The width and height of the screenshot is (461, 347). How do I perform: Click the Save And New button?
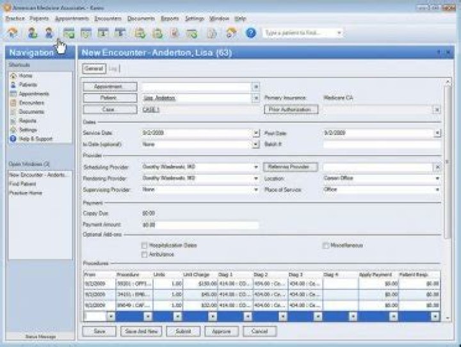pyautogui.click(x=141, y=332)
